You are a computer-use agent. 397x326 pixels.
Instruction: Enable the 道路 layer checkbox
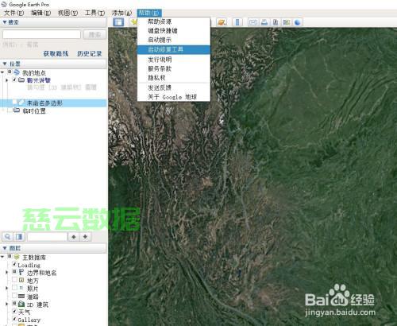point(15,296)
